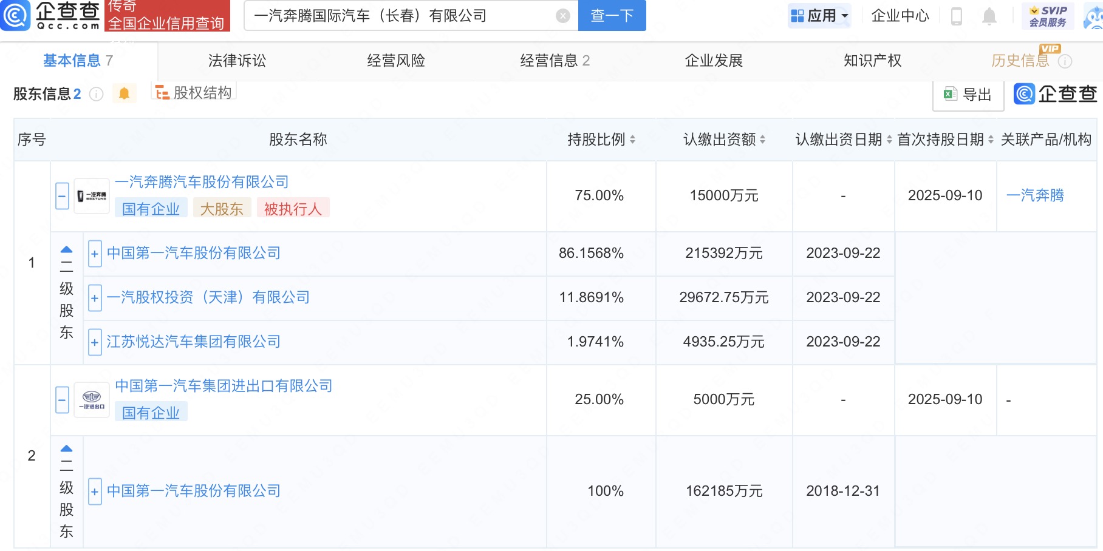
Task: Open 历史信息 VIP tab
Action: click(x=1020, y=61)
